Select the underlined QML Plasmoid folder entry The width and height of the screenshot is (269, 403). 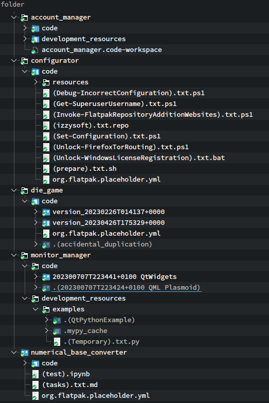pyautogui.click(x=127, y=288)
